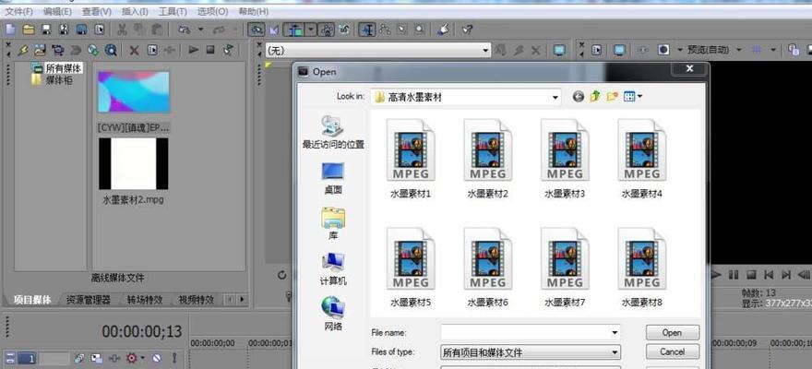The image size is (812, 369).
Task: Click the get media from web globe icon
Action: [x=93, y=50]
